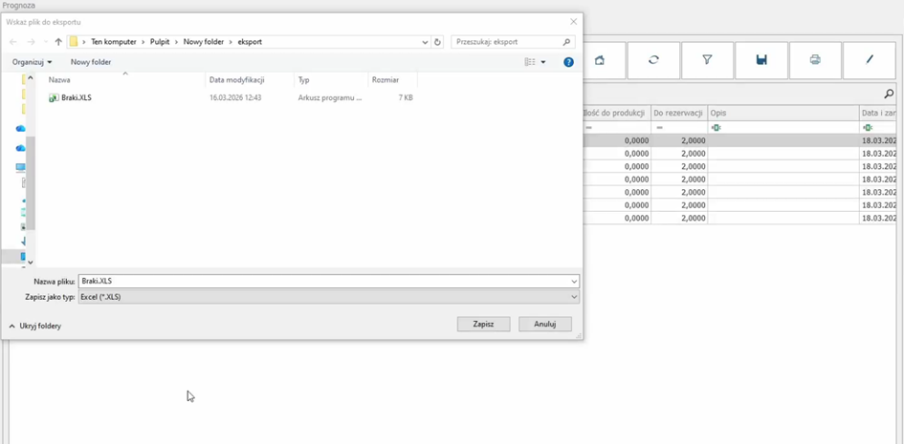Viewport: 904px width, 444px height.
Task: Click the blue help question mark icon
Action: click(x=568, y=62)
